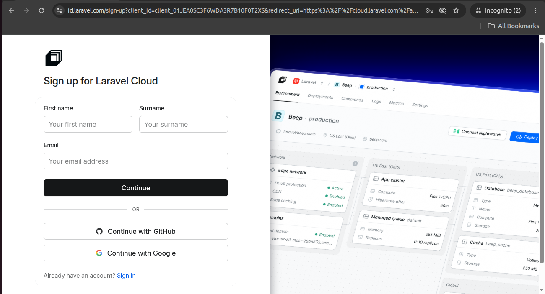Click Connect Nightwatch in the preview

click(x=477, y=133)
